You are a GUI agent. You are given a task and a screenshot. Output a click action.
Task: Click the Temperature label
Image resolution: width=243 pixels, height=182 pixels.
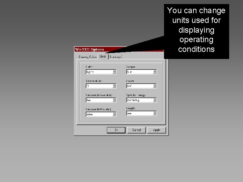pos(94,81)
